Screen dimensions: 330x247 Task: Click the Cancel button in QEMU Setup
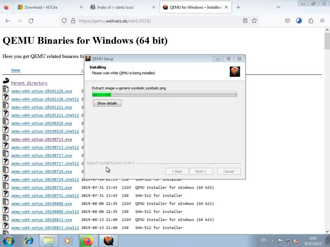point(229,171)
